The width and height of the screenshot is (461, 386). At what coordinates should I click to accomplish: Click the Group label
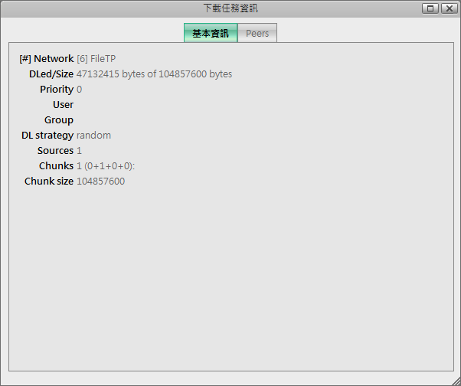59,120
